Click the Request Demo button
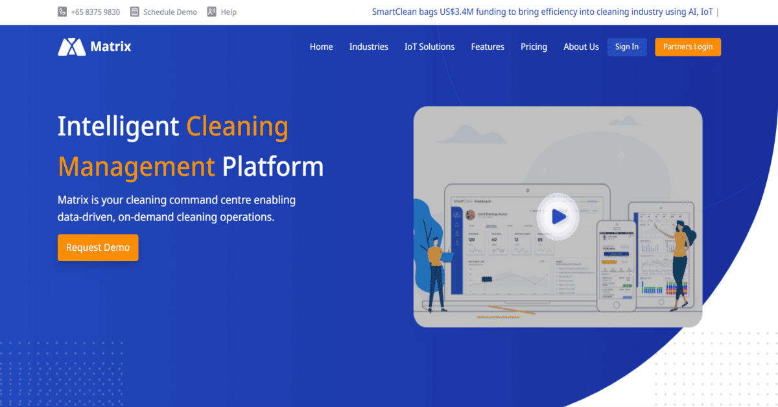This screenshot has width=778, height=407. coord(98,248)
